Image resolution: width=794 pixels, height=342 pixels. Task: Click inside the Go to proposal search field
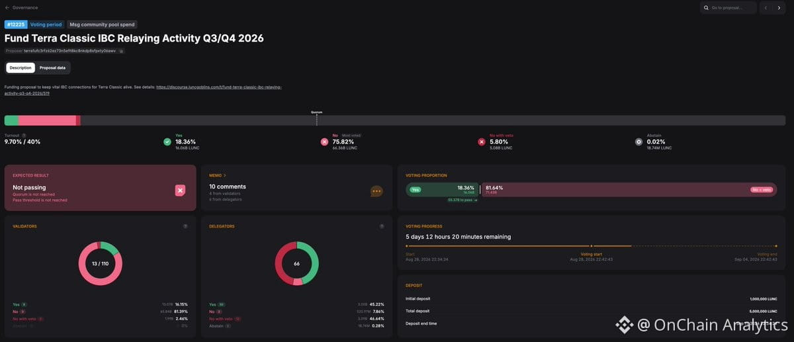pyautogui.click(x=728, y=8)
